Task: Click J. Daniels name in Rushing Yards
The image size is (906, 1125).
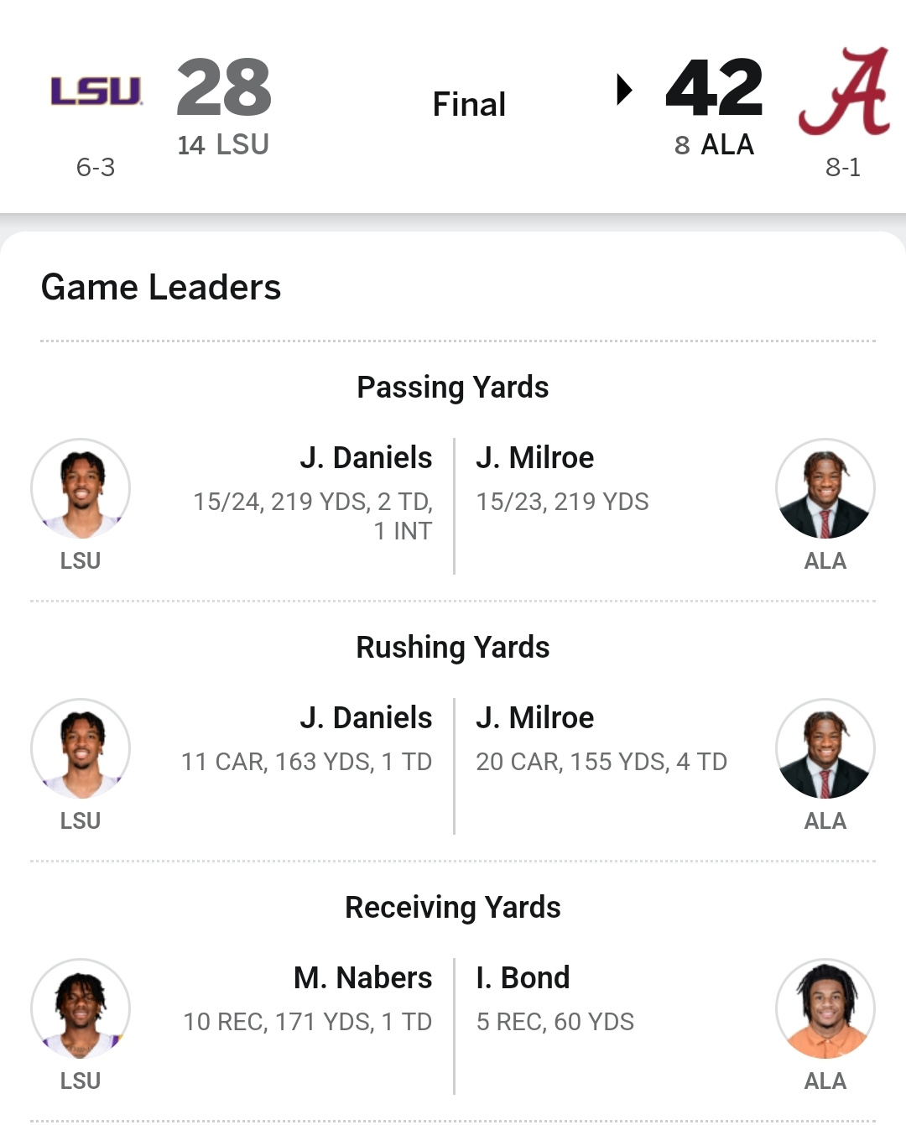Action: coord(366,718)
